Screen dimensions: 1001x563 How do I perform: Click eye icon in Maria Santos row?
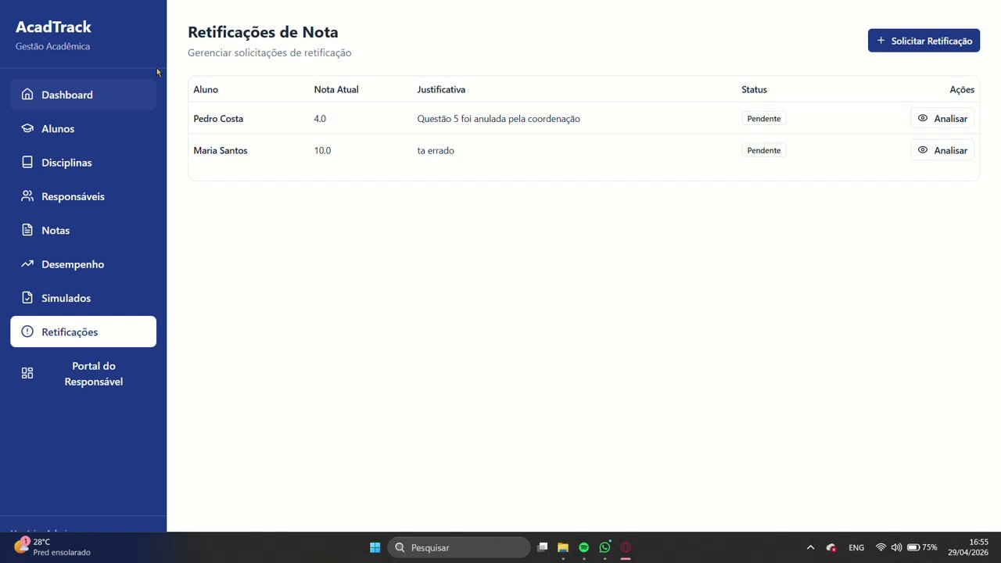coord(923,150)
